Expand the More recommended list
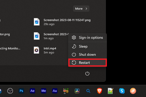The width and height of the screenshot is (146, 97). click(81, 9)
